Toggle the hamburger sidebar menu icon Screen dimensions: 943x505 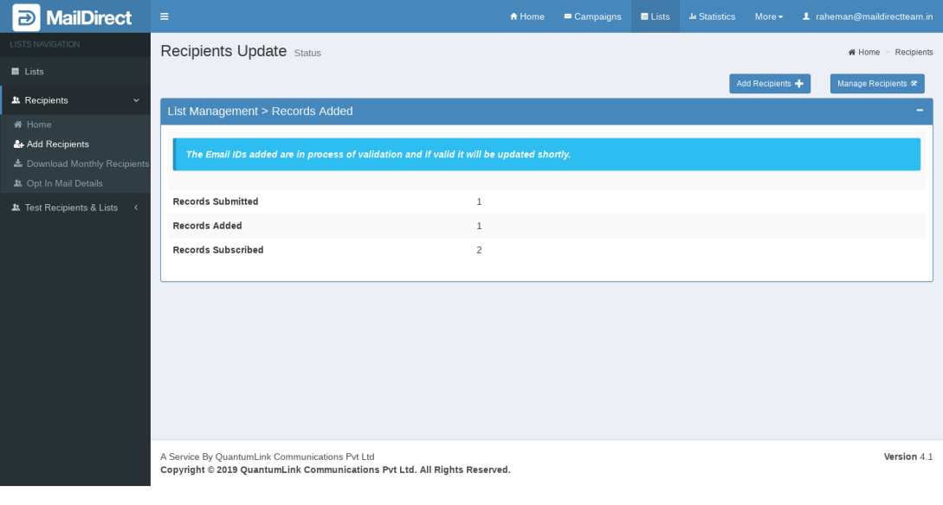(165, 16)
